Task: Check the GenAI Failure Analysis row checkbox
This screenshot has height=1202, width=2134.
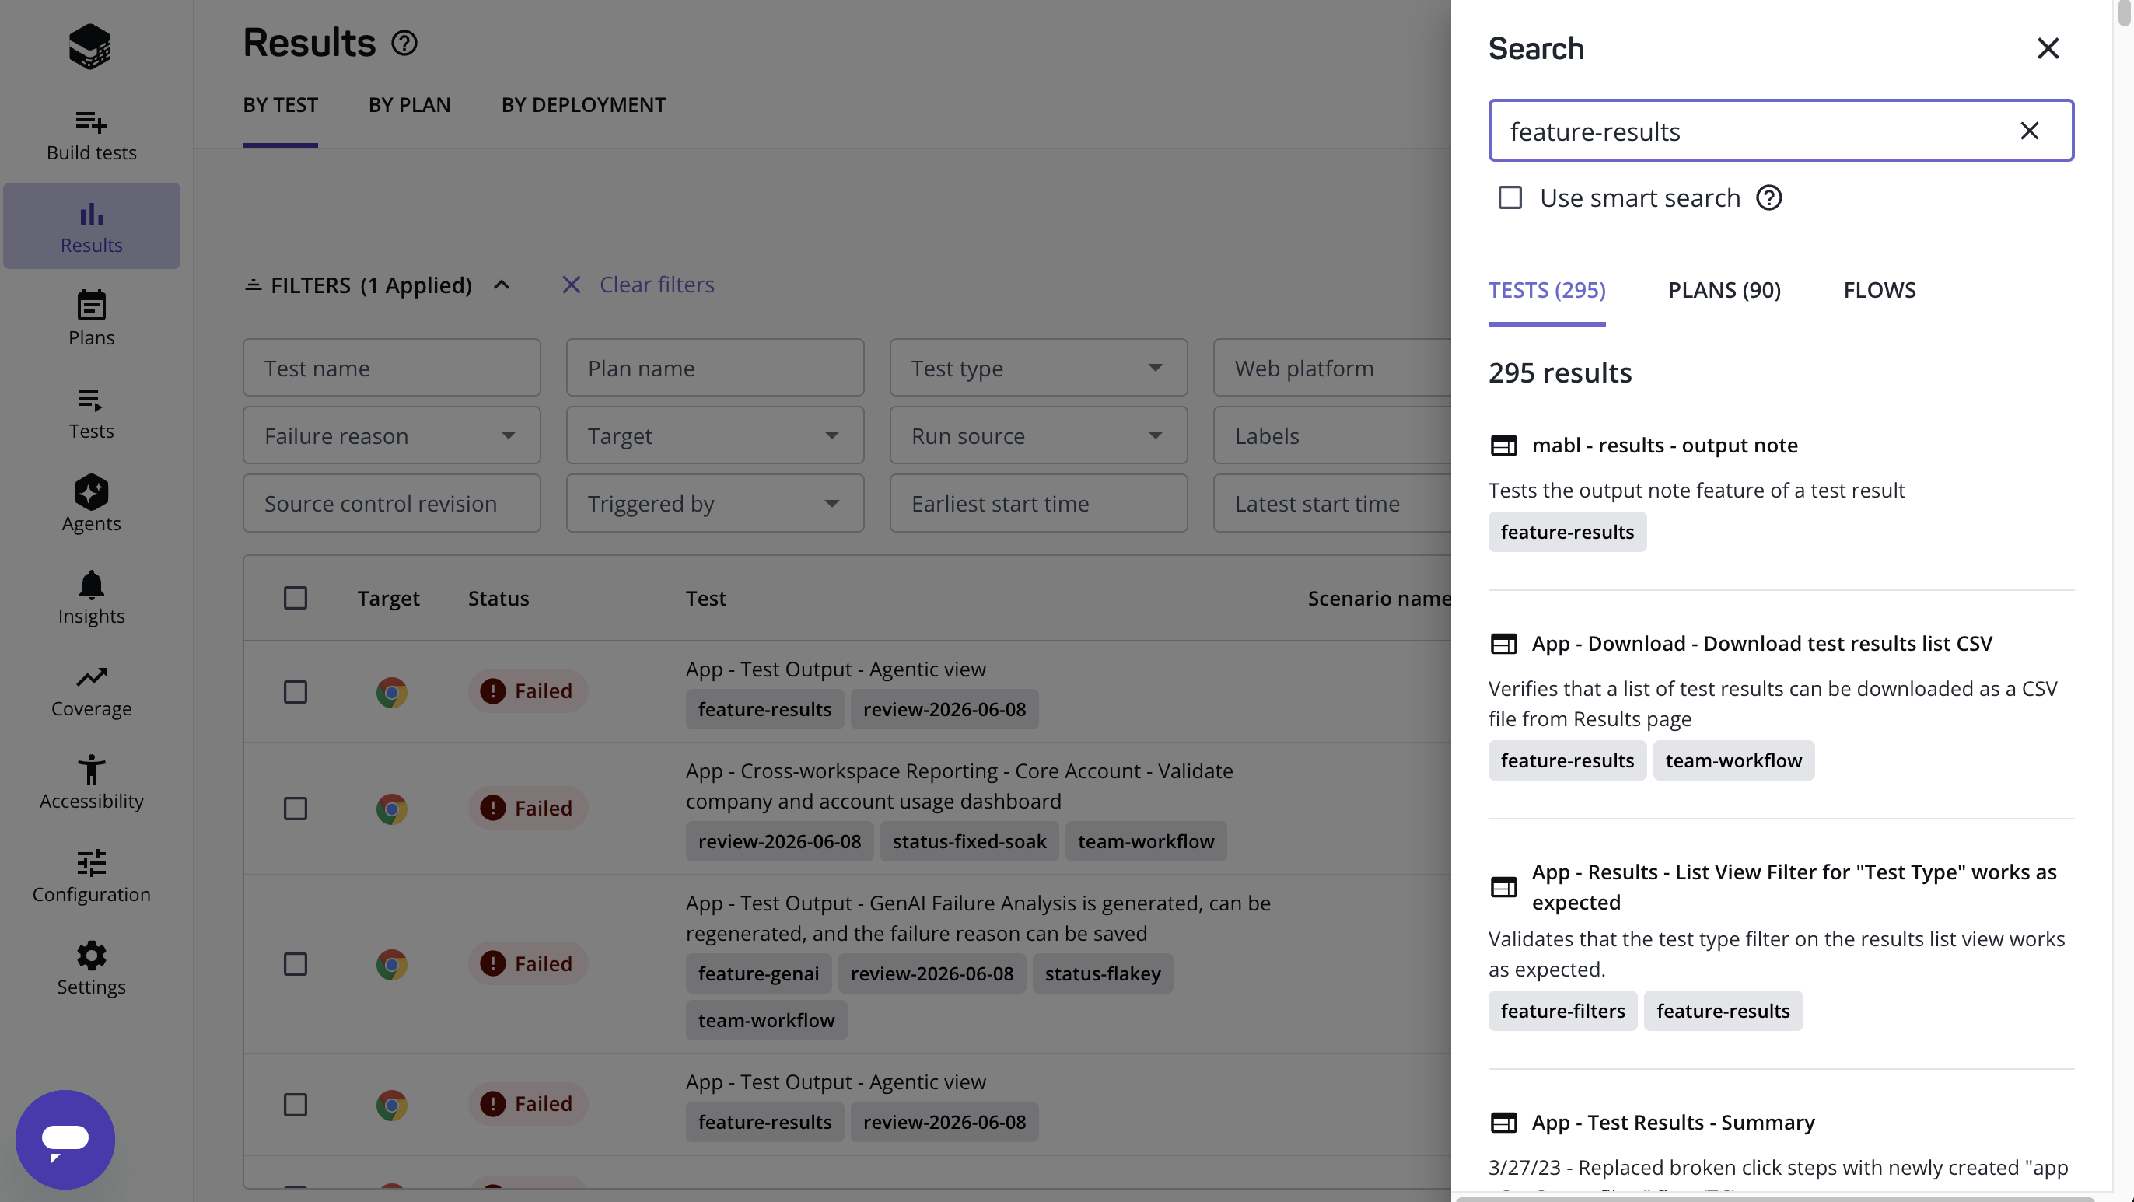Action: click(x=295, y=964)
